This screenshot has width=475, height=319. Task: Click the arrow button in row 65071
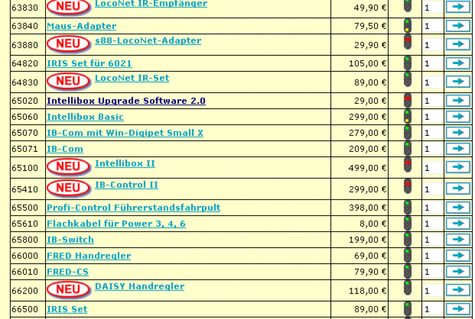point(458,149)
